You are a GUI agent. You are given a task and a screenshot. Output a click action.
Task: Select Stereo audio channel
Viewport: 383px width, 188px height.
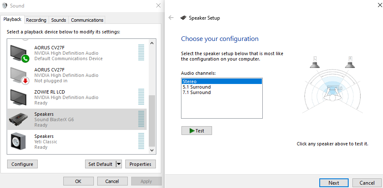click(x=222, y=81)
